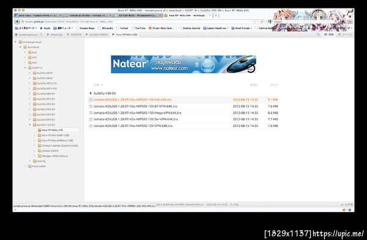Click the folder icon of testing in the tree
367x240 pixels.
coord(35,161)
